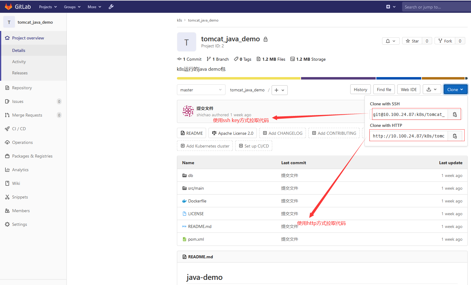
Task: Open the k8s breadcrumb link
Action: pos(179,20)
